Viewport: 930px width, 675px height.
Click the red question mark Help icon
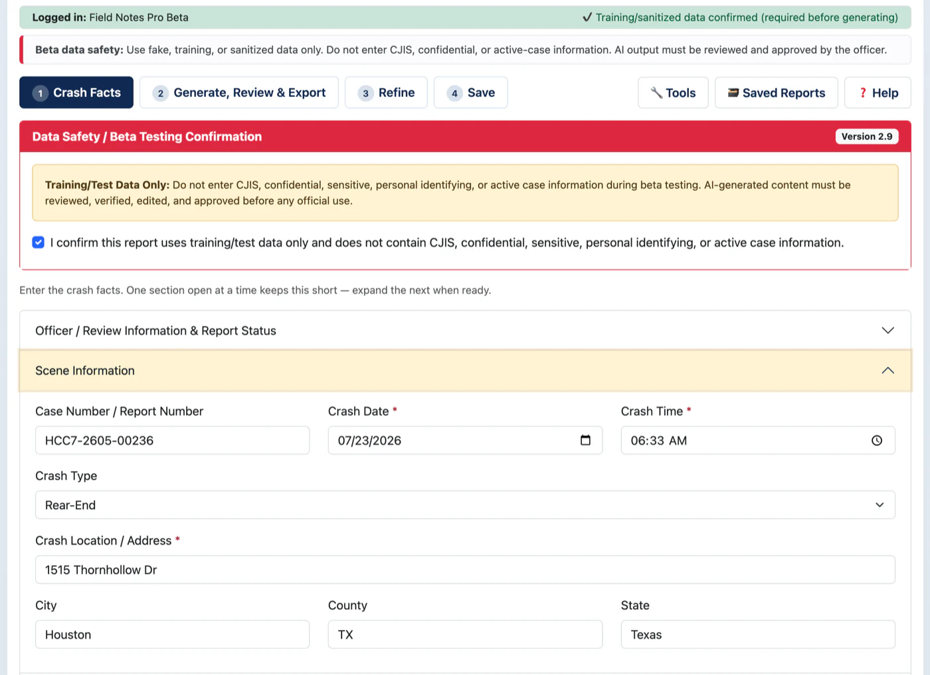(x=863, y=93)
